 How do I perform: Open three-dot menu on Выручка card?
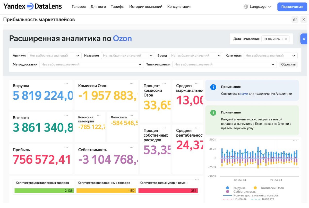click(66, 83)
